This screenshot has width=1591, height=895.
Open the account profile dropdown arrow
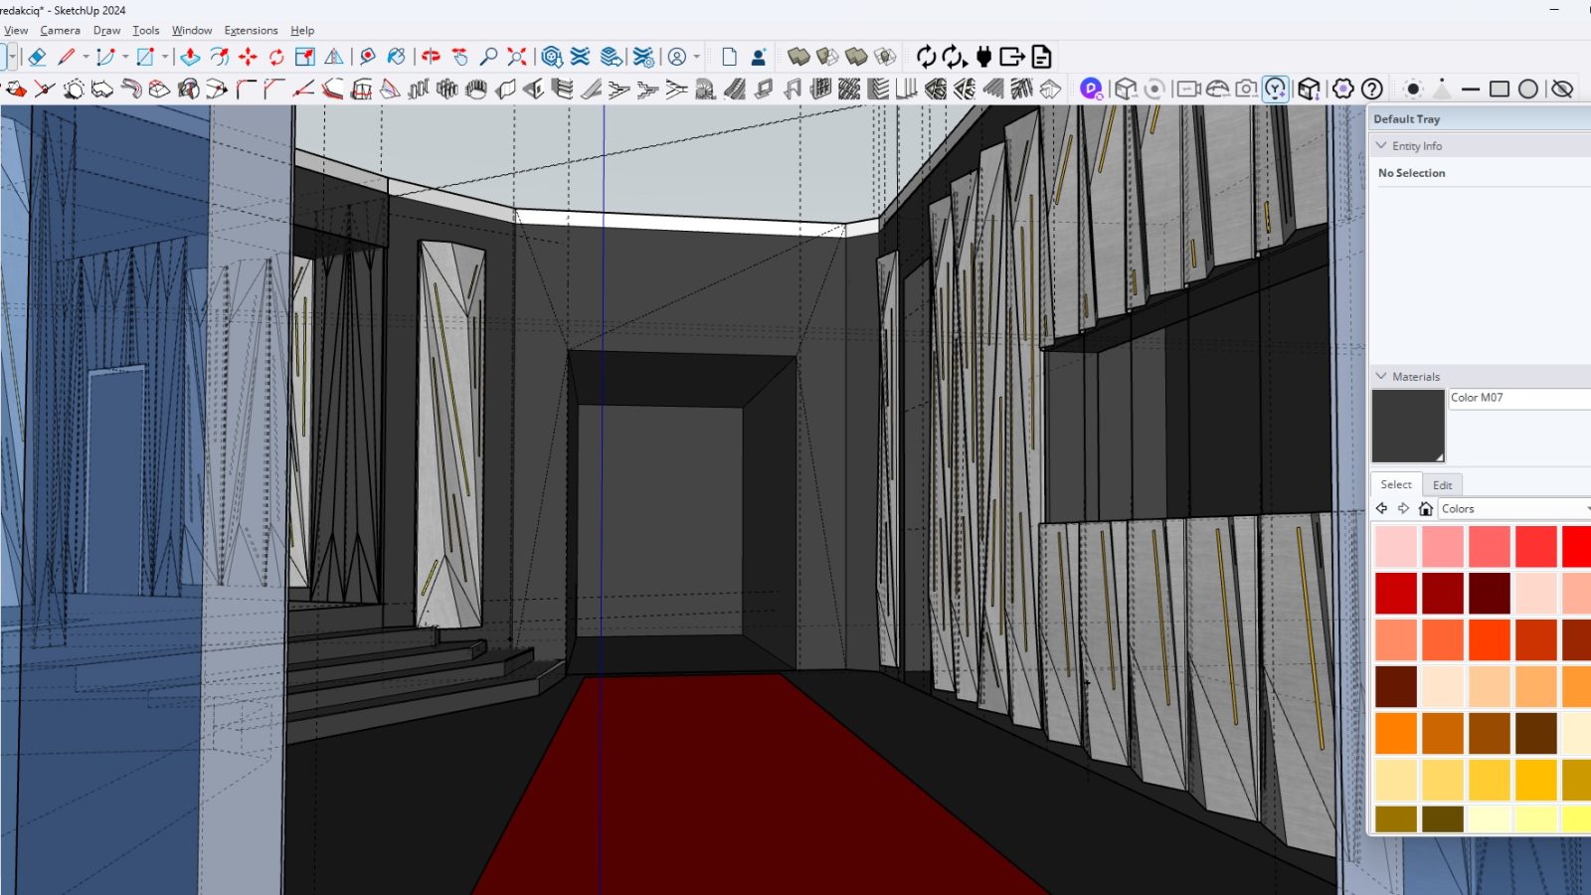pos(696,57)
